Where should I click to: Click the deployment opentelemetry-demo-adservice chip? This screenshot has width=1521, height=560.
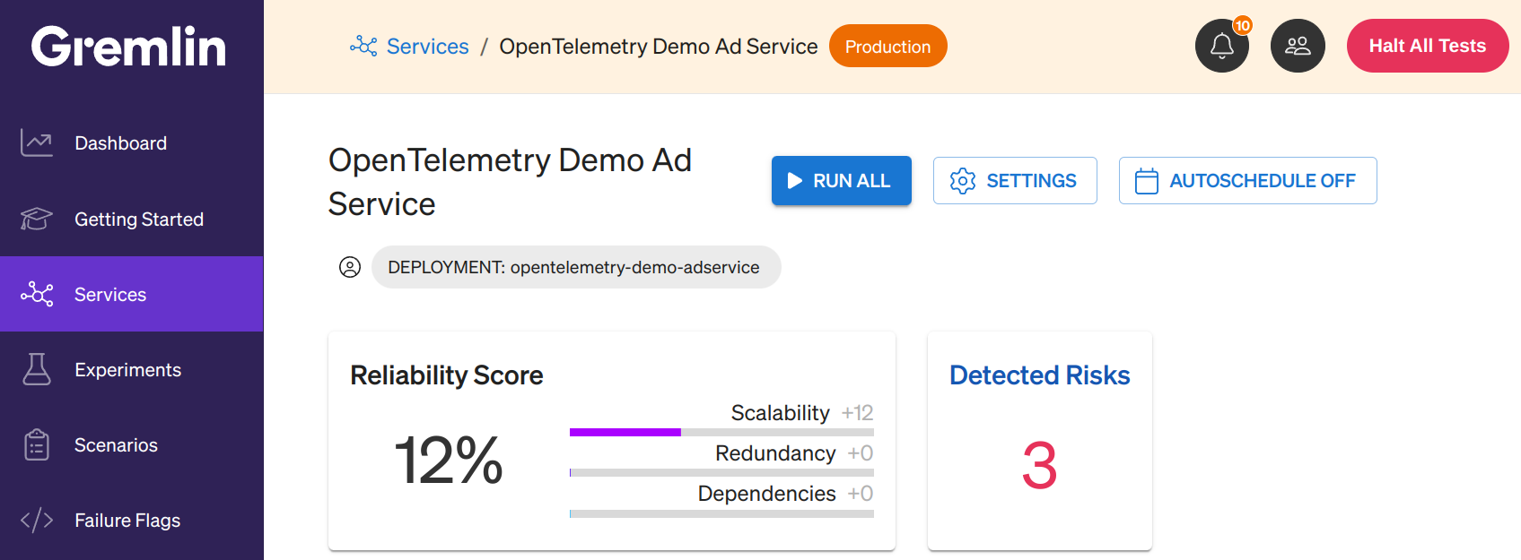(x=576, y=267)
